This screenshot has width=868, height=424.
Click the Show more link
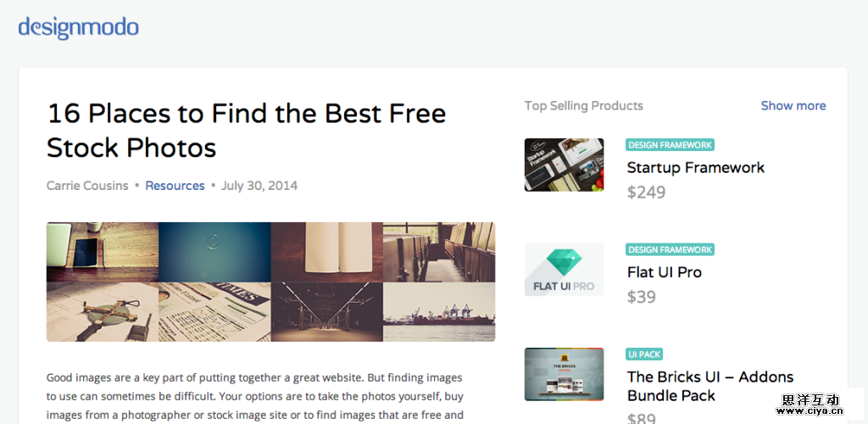click(793, 106)
